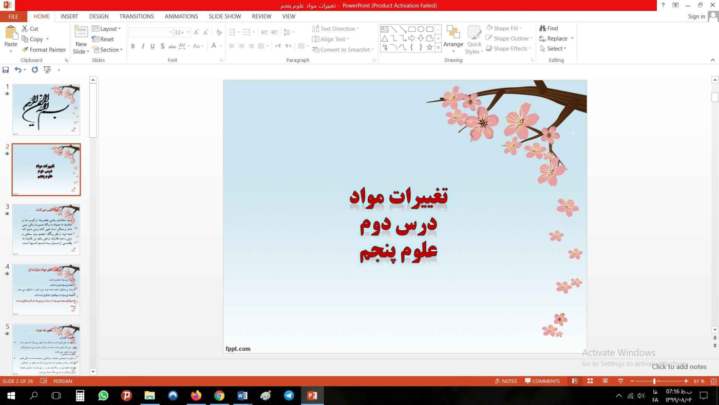Switch to the TRANSITIONS tab

(x=137, y=16)
